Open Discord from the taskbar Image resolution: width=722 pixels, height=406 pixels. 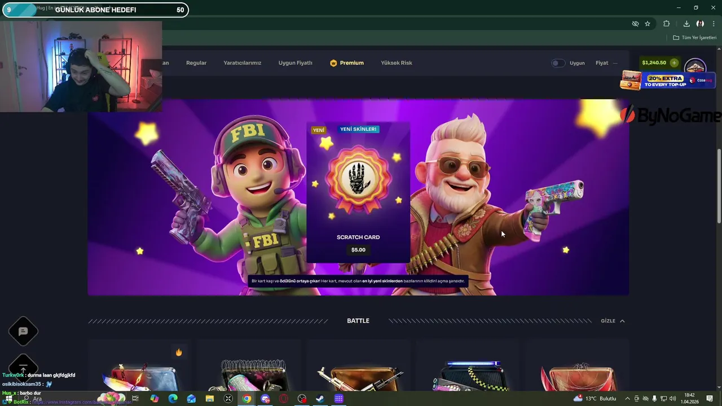(x=265, y=399)
